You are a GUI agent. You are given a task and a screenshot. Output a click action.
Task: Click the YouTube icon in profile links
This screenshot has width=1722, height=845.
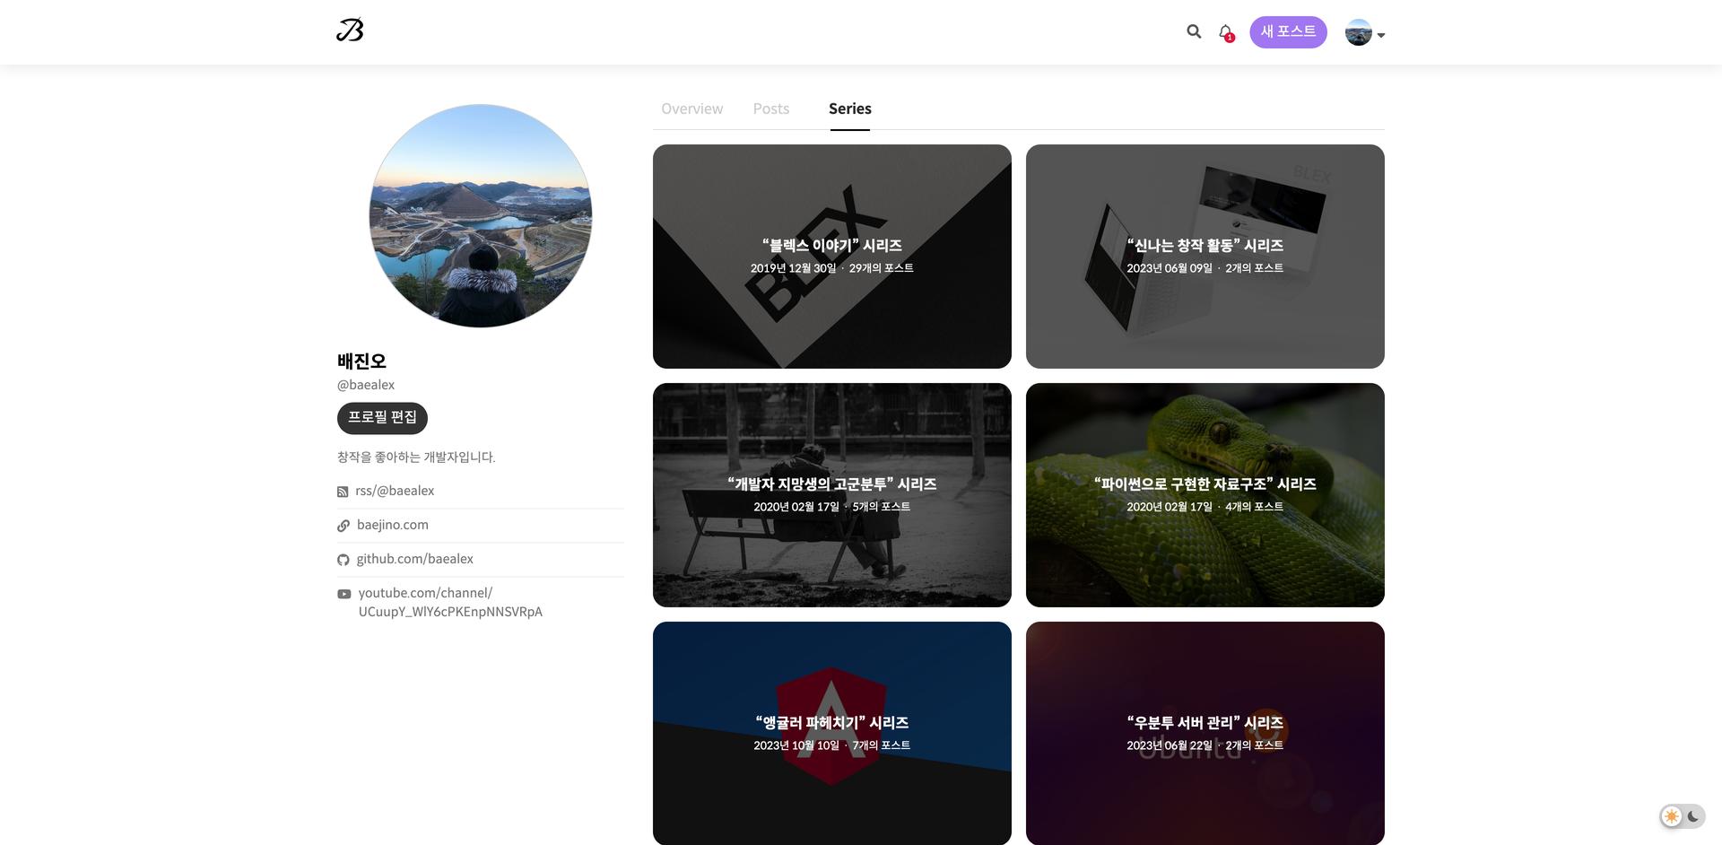[344, 594]
